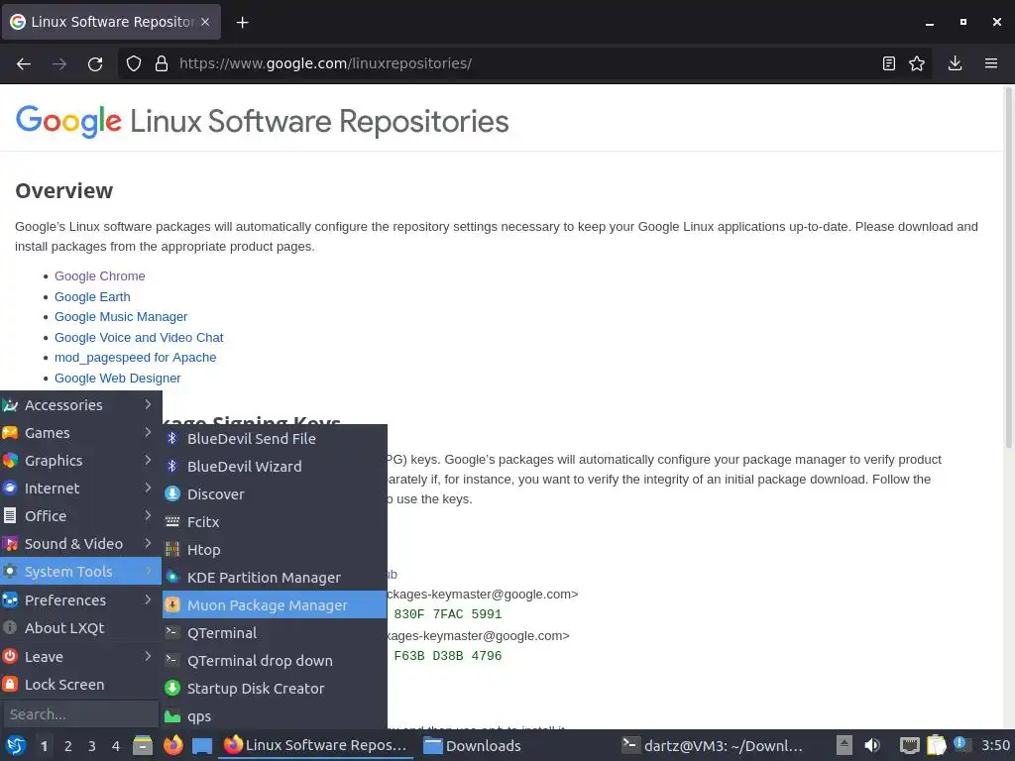Expand the Graphics menu category

81,461
